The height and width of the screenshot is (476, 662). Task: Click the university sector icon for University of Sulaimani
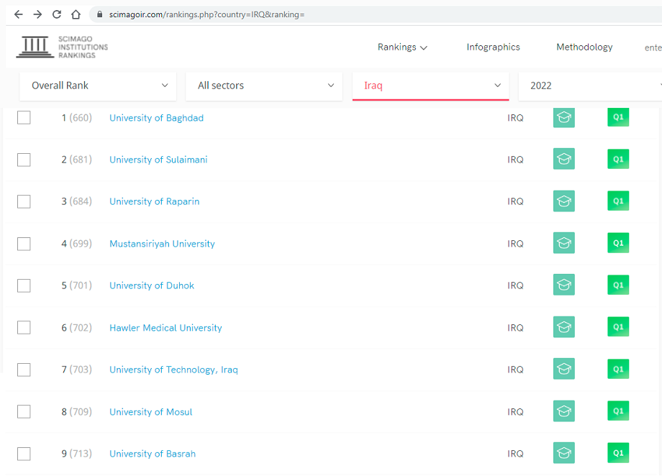pos(564,159)
